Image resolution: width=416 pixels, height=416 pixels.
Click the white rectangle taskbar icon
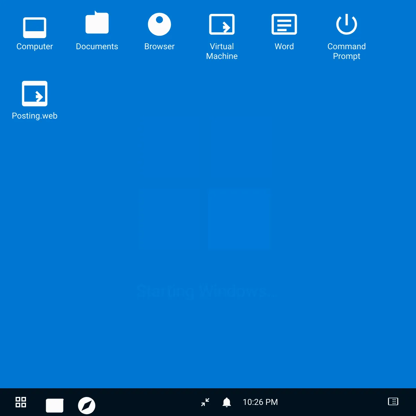[55, 405]
